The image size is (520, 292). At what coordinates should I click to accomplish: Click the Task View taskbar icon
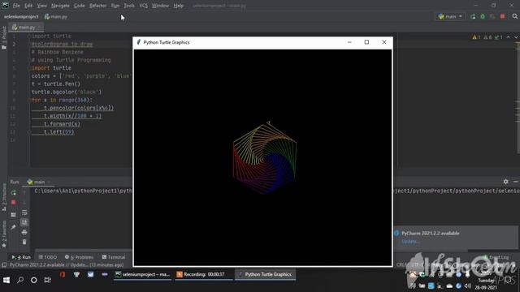(x=47, y=280)
